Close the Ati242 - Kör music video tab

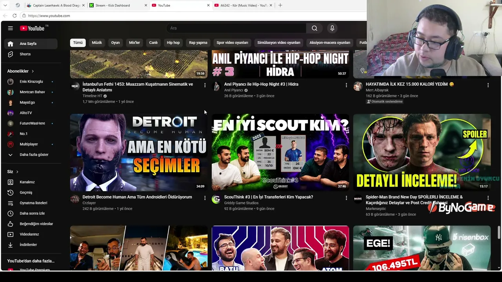point(271,5)
